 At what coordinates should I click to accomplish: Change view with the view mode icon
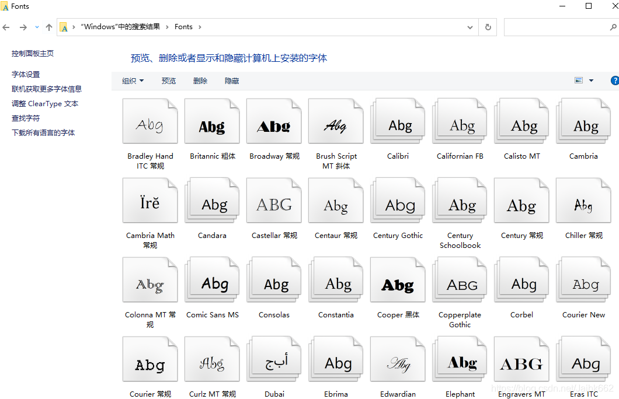(x=578, y=80)
